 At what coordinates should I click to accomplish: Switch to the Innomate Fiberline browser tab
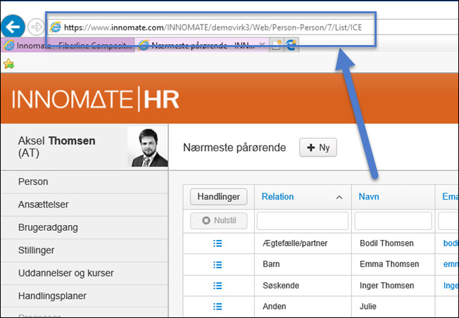(x=67, y=45)
